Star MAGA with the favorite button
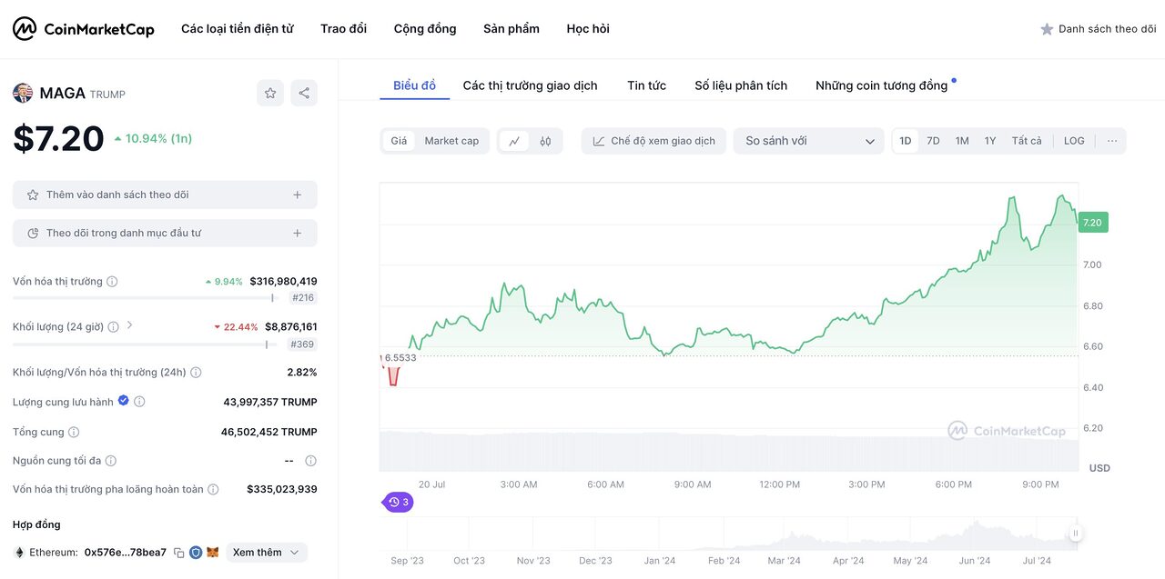Viewport: 1165px width, 579px height. tap(270, 93)
